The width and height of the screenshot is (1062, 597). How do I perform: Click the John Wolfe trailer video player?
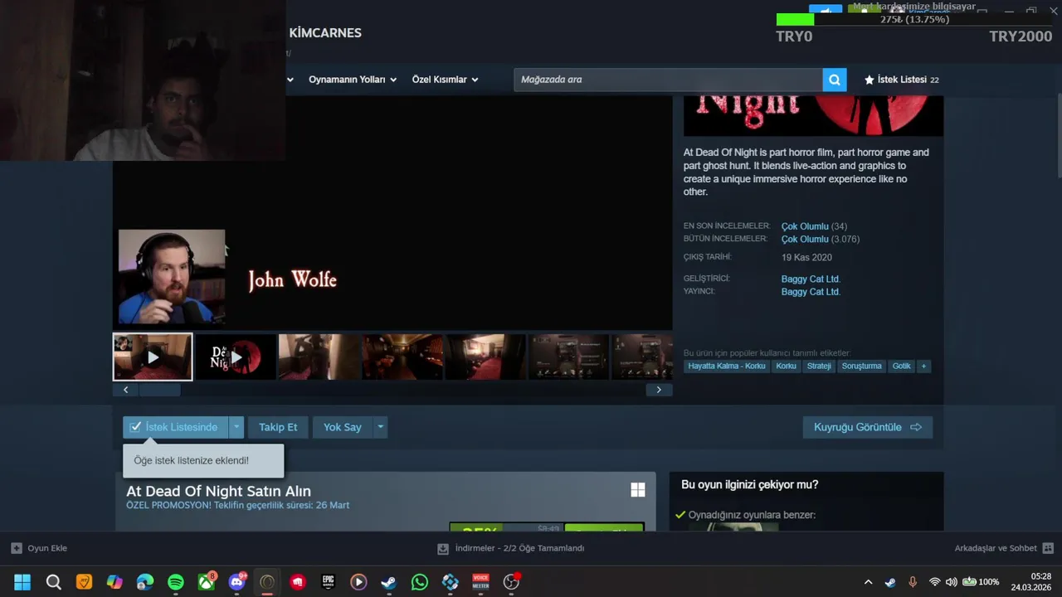(x=392, y=213)
